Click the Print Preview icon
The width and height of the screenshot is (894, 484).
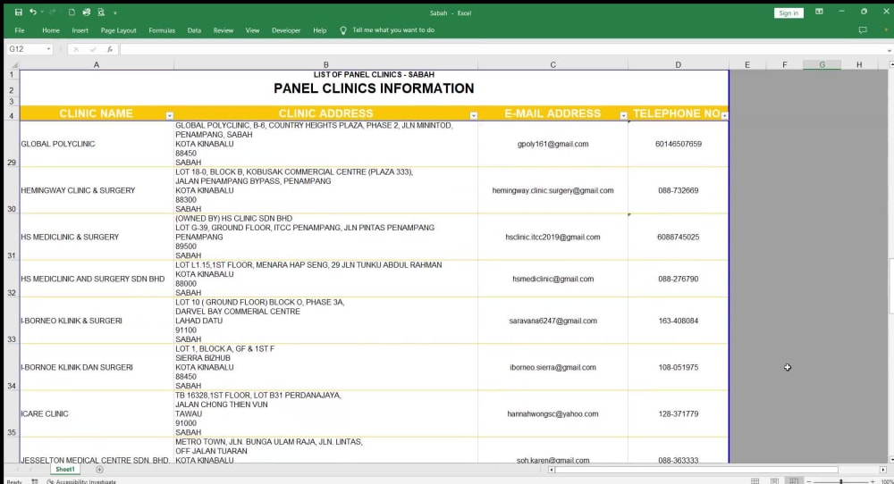pos(101,12)
